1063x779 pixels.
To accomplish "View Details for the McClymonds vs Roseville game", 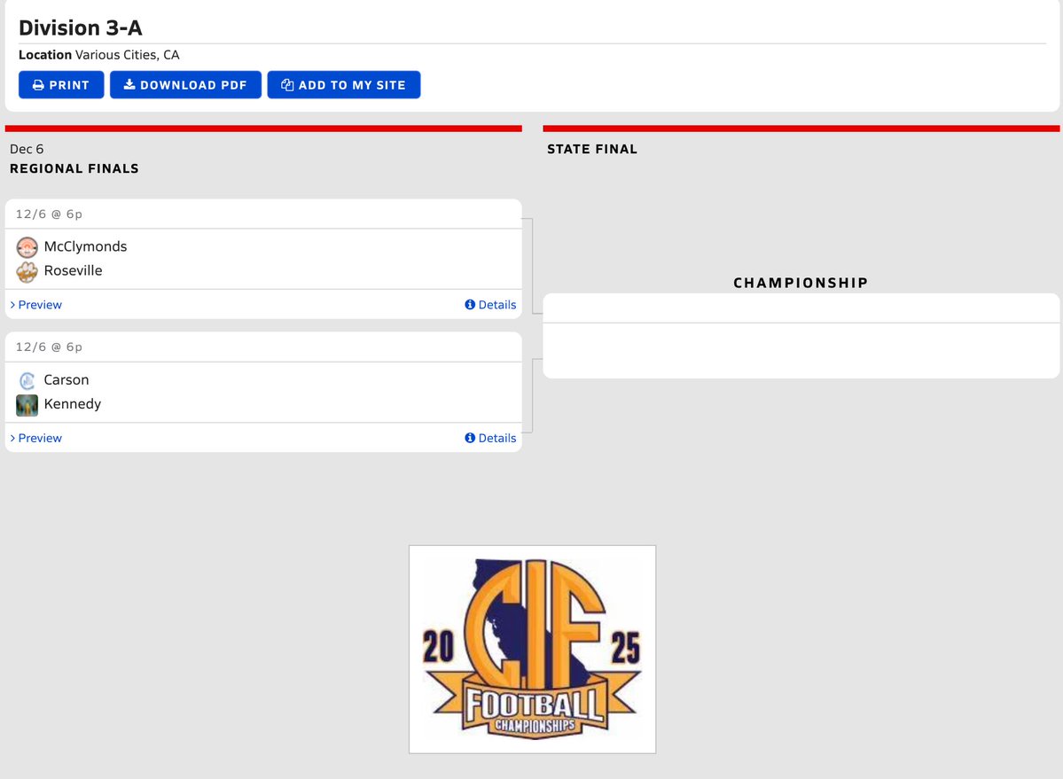I will tap(490, 305).
